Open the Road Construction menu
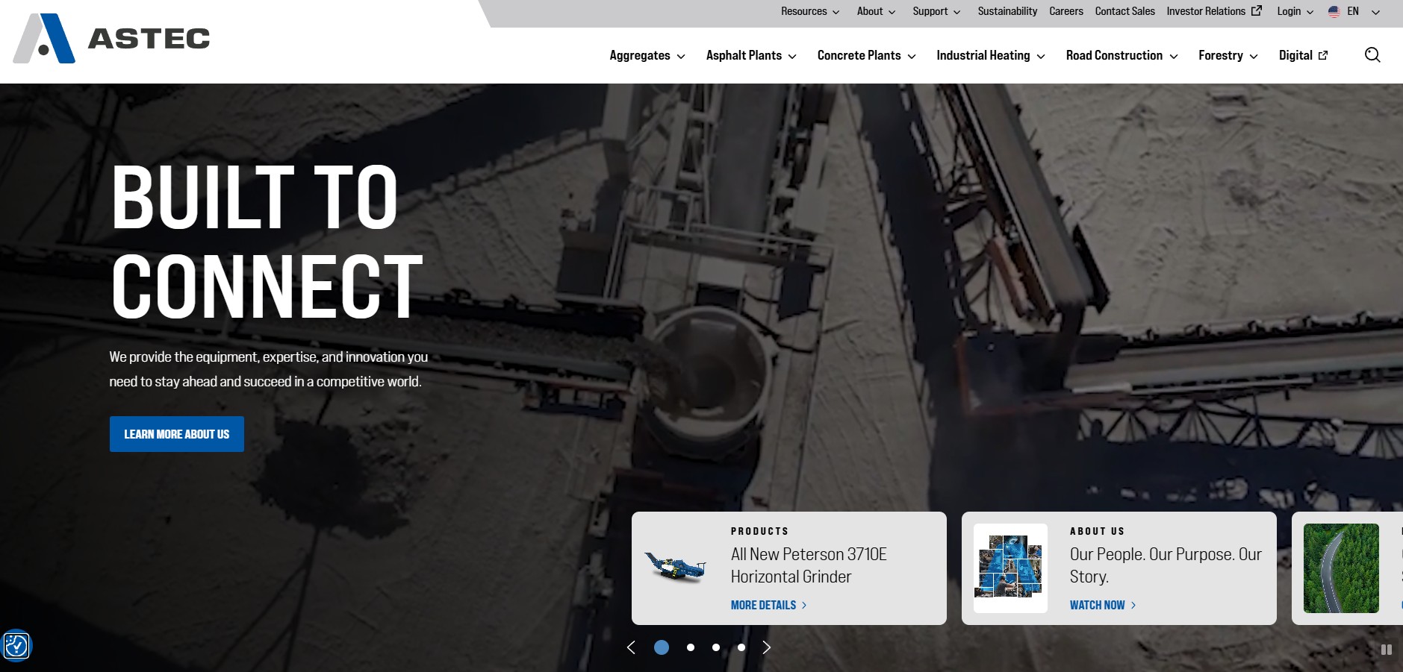Viewport: 1403px width, 672px height. coord(1122,55)
